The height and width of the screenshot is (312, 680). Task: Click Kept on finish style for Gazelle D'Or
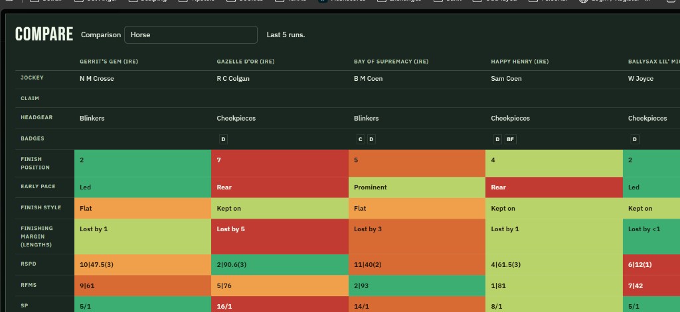click(x=280, y=208)
